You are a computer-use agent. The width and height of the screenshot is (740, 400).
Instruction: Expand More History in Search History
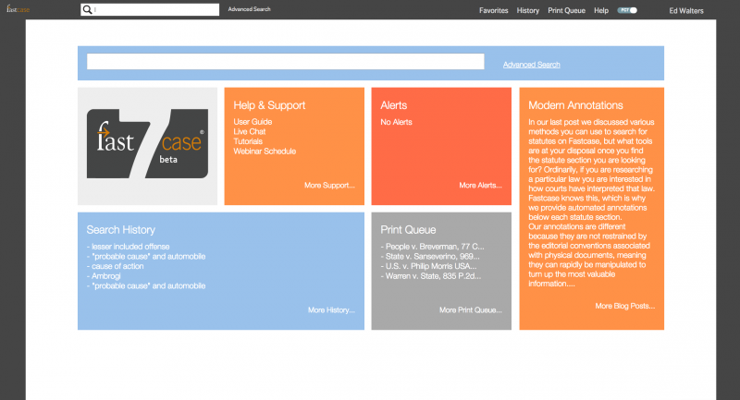[x=330, y=309]
